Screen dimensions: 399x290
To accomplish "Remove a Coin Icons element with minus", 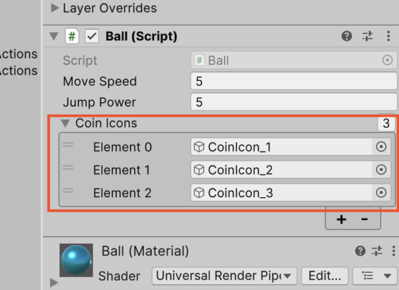I will 365,219.
